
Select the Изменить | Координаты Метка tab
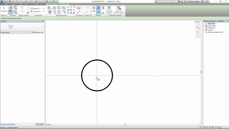pos(58,4)
